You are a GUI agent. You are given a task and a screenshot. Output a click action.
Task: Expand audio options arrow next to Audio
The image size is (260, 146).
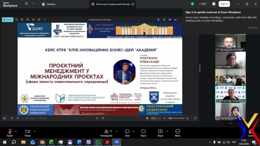point(16,131)
